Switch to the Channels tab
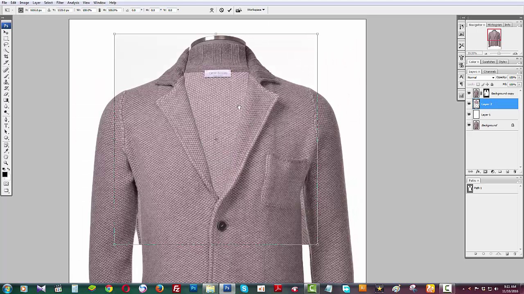The height and width of the screenshot is (294, 524). [x=490, y=71]
